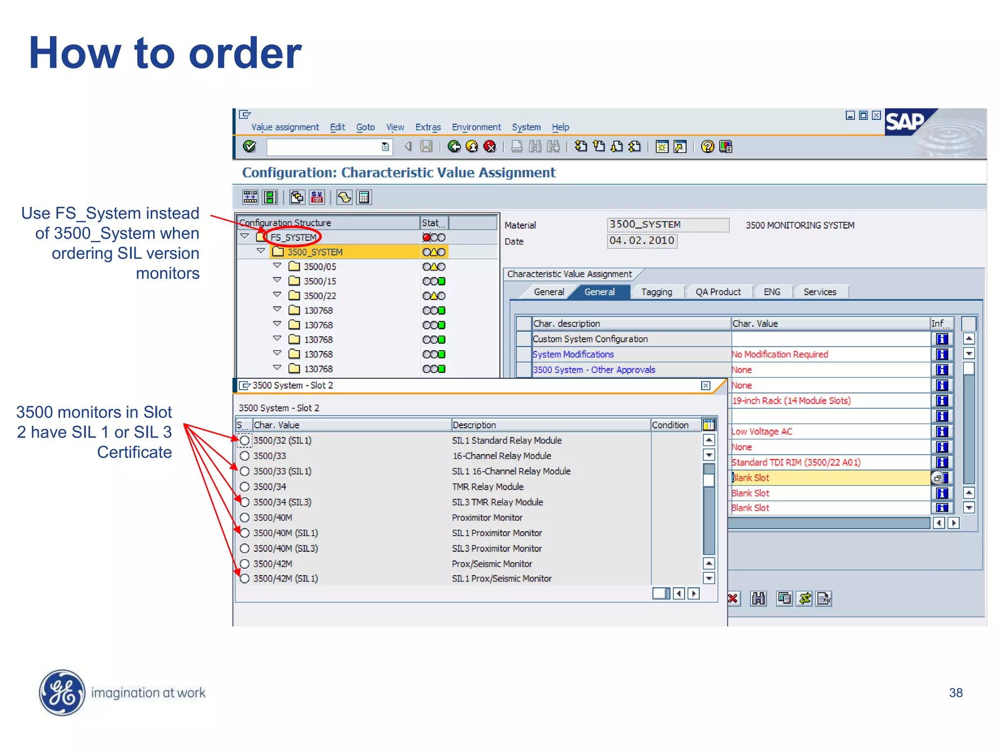Open the yellow Help question mark icon
The height and width of the screenshot is (750, 1000).
click(708, 146)
